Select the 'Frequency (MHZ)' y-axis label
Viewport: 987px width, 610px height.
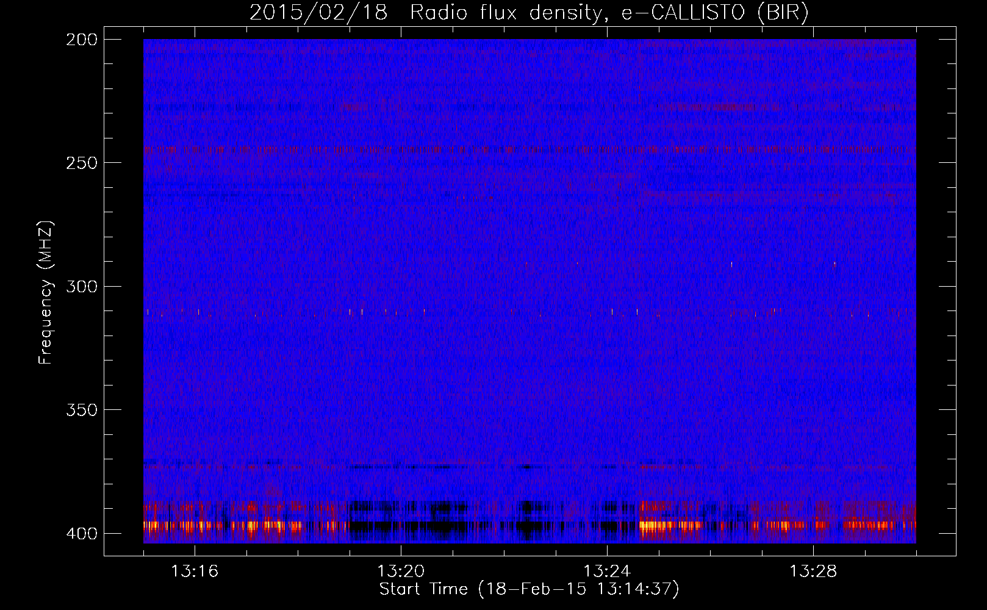[46, 292]
